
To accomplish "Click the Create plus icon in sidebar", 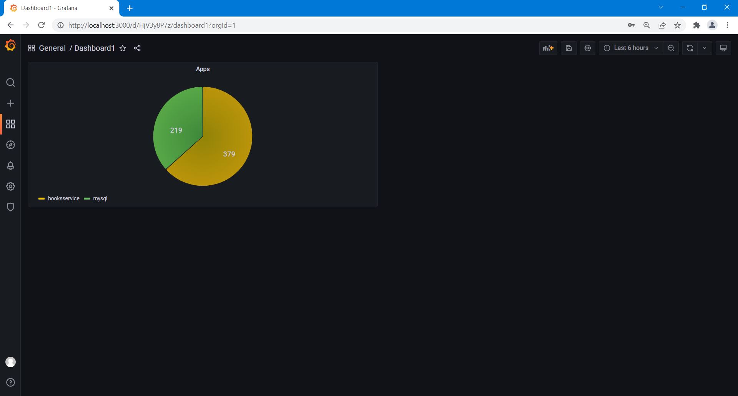I will click(10, 103).
